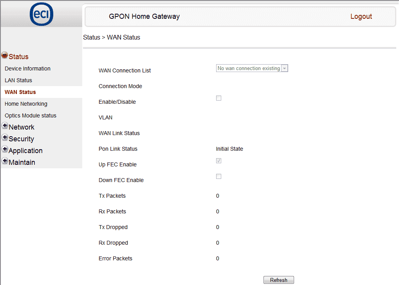Open Optics Module status page
Image resolution: width=399 pixels, height=285 pixels.
pos(31,115)
